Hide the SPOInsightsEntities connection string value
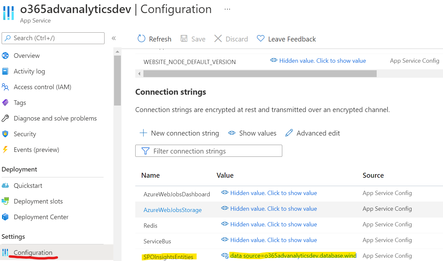The height and width of the screenshot is (261, 443). 225,256
